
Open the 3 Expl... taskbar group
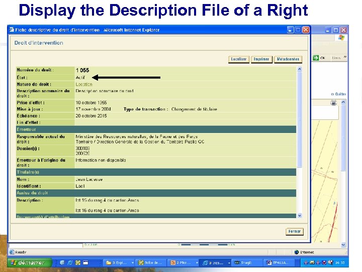119,263
